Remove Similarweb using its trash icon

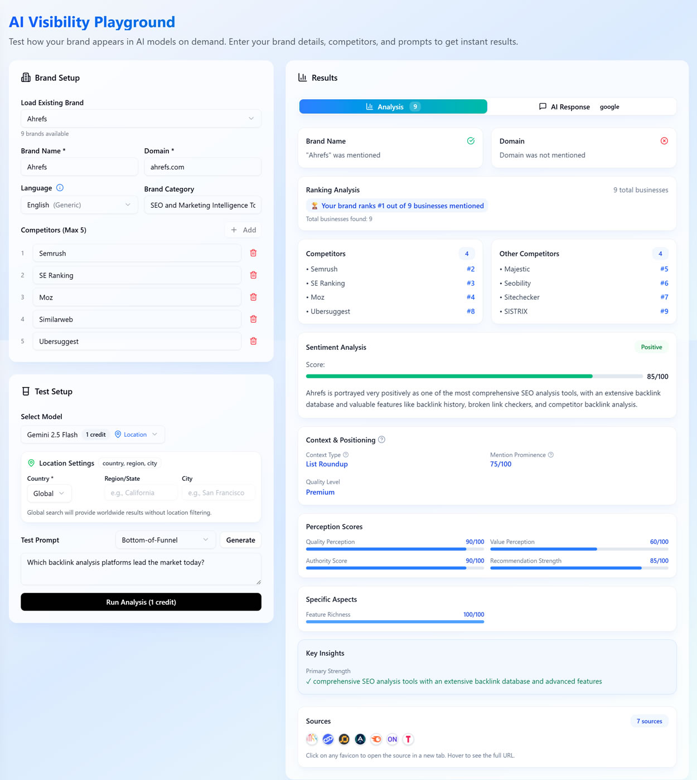click(253, 319)
